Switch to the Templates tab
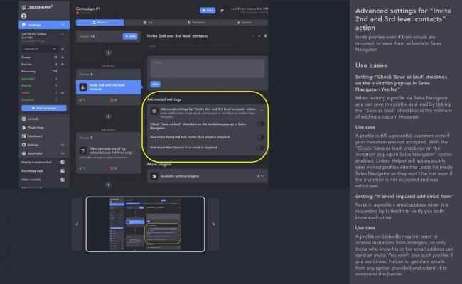462x284 pixels. (x=196, y=23)
